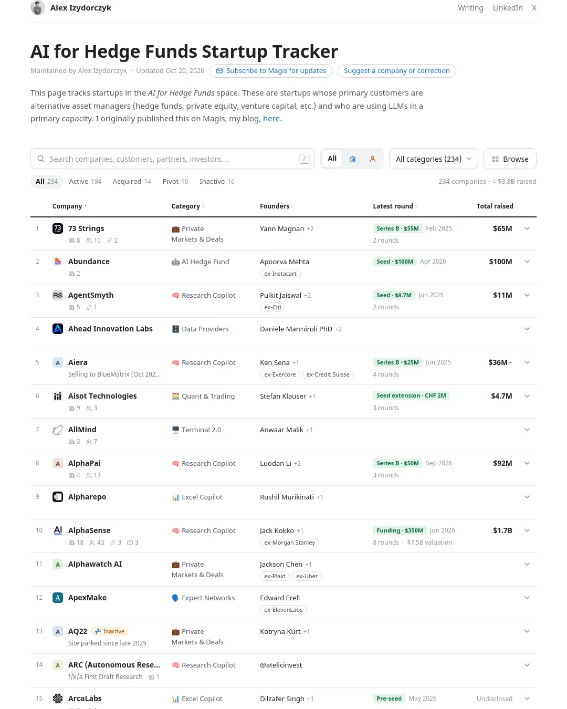This screenshot has width=567, height=709.
Task: Expand the Abundance row details
Action: pyautogui.click(x=527, y=262)
